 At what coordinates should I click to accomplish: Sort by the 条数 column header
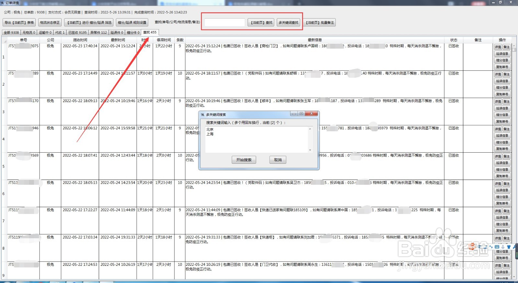pos(180,40)
